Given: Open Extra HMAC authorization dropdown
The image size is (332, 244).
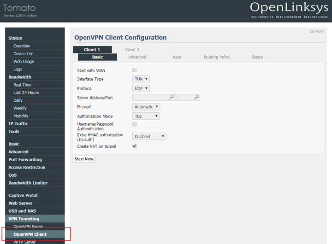Looking at the screenshot, I should (149, 136).
